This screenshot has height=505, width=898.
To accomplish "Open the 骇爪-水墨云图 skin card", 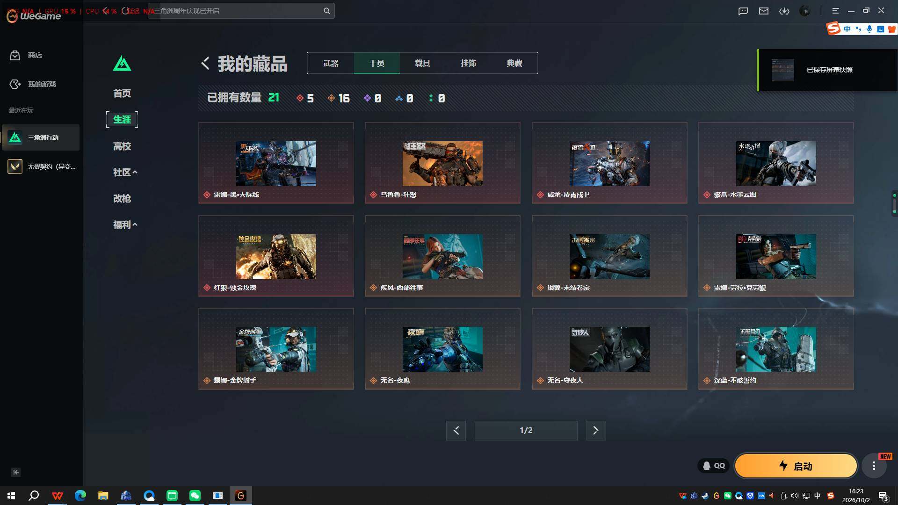I will click(776, 163).
